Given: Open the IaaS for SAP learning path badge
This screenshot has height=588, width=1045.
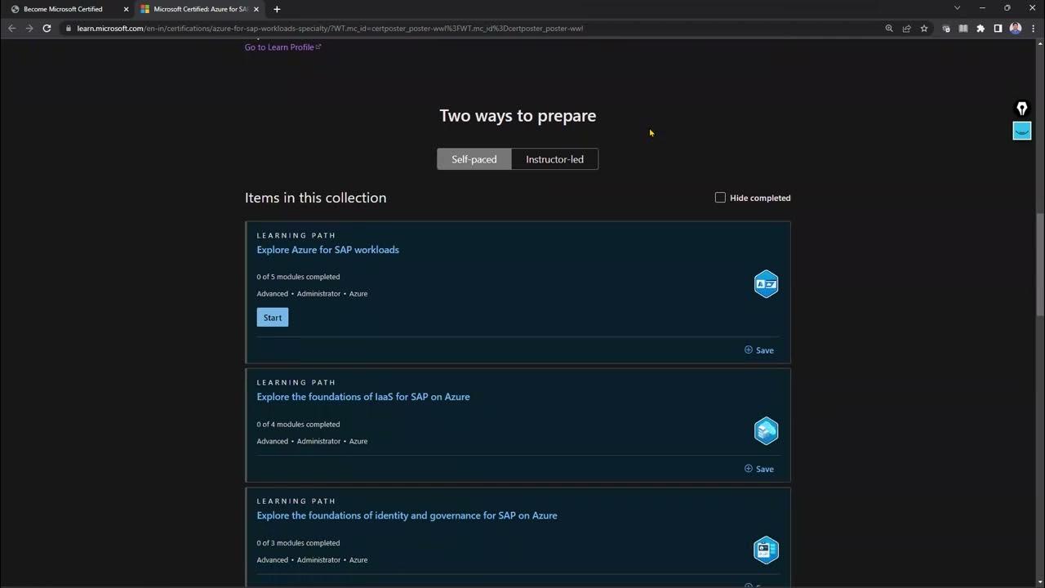Looking at the screenshot, I should 766,431.
